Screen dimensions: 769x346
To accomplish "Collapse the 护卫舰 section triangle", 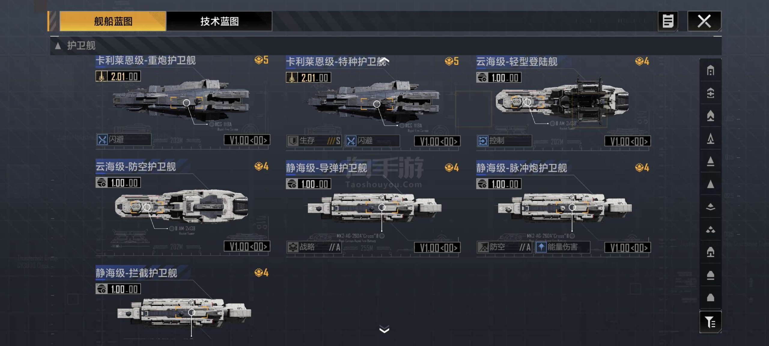I will (58, 46).
